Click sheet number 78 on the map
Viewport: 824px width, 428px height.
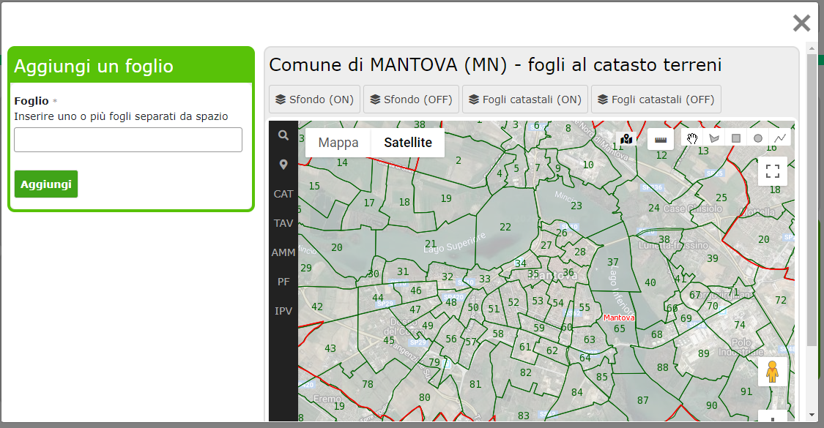pos(368,384)
